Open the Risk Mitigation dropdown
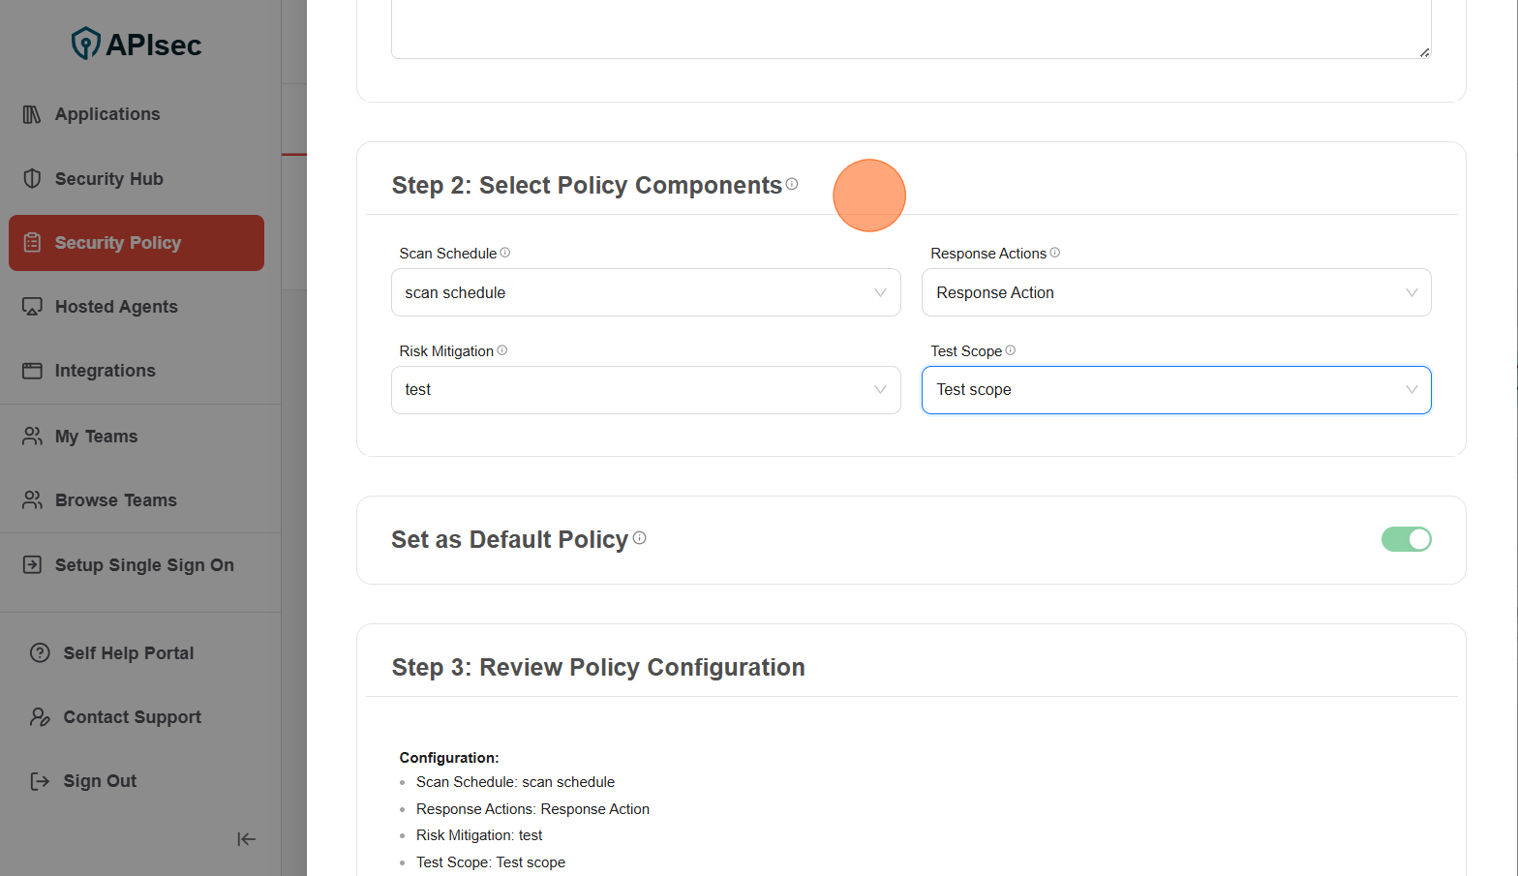This screenshot has width=1518, height=876. [645, 390]
